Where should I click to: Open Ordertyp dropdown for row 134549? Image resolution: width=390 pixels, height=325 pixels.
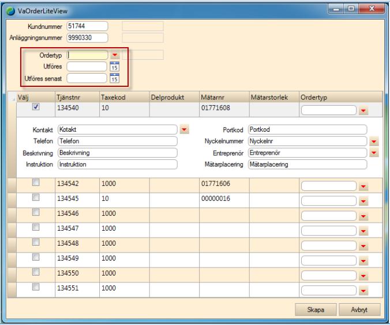click(363, 261)
